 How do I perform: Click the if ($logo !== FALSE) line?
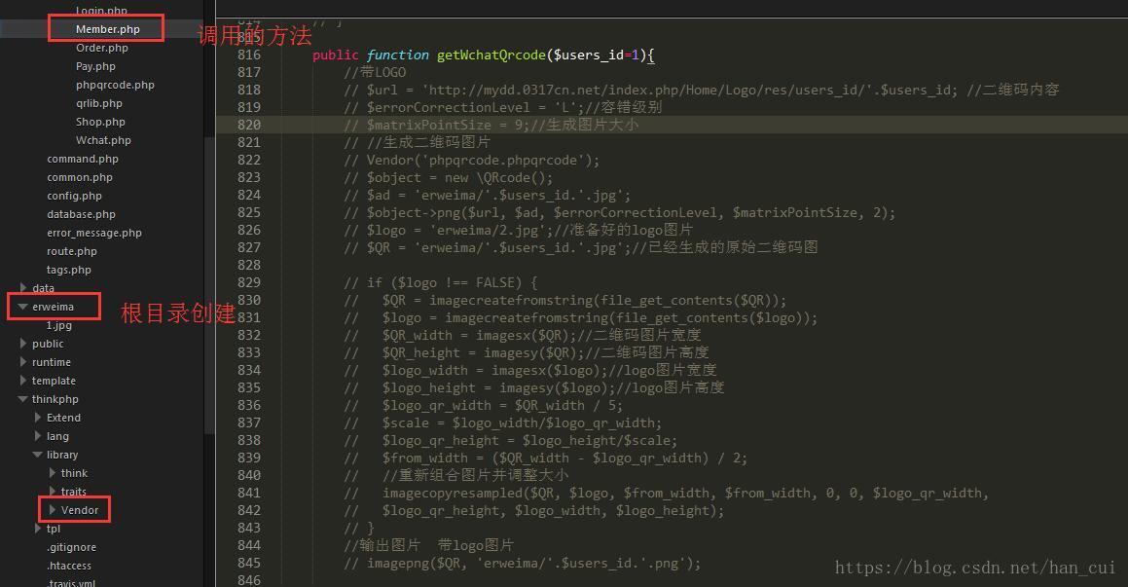[x=440, y=282]
